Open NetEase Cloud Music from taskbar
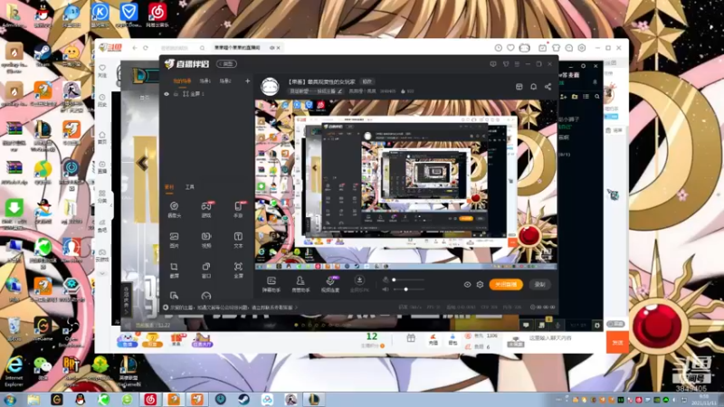 click(x=150, y=399)
